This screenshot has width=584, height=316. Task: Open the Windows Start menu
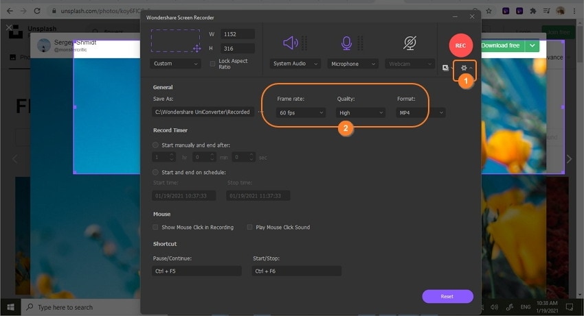[x=10, y=307]
